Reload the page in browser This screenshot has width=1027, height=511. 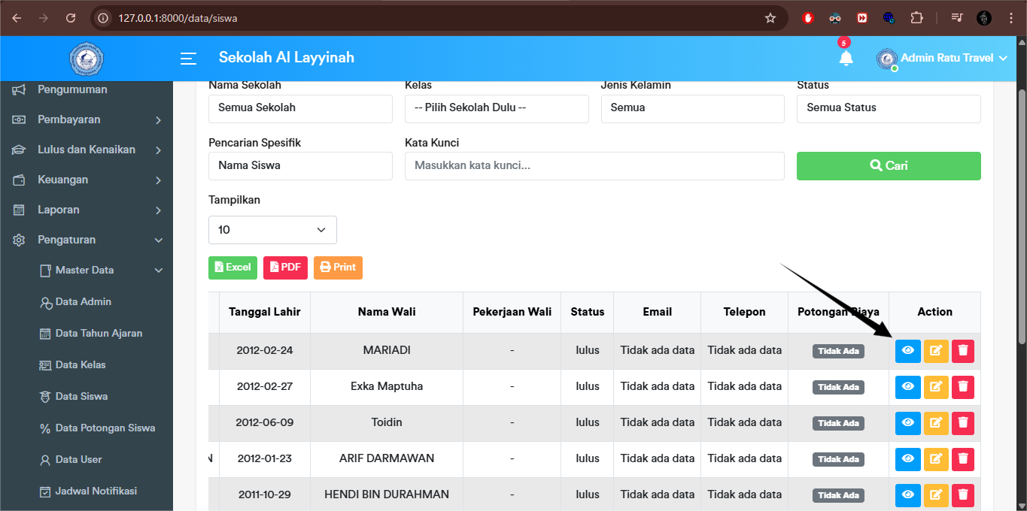71,18
